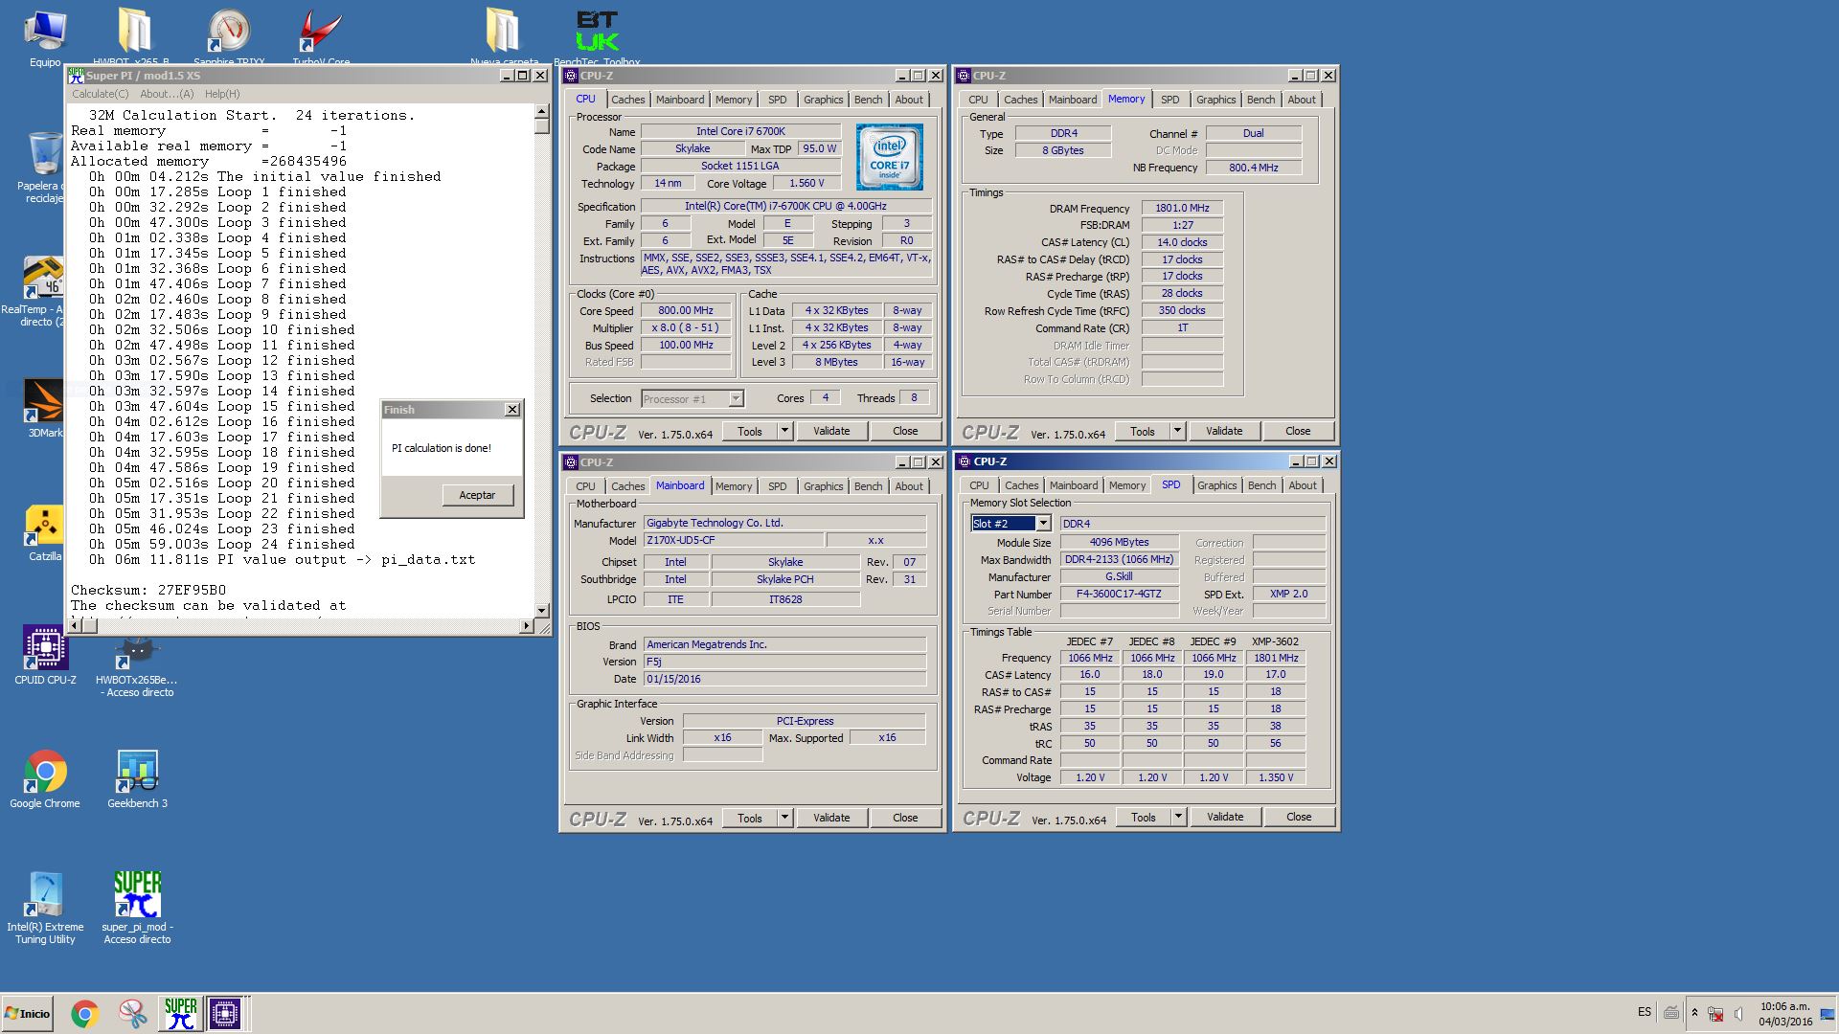
Task: Click ES language indicator in tray
Action: (x=1644, y=1012)
